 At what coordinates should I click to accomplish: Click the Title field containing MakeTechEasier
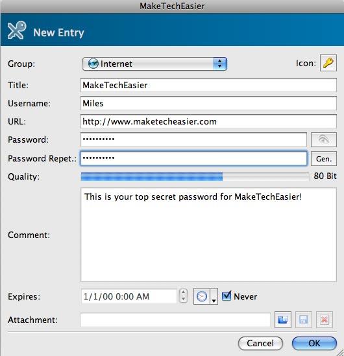point(208,85)
